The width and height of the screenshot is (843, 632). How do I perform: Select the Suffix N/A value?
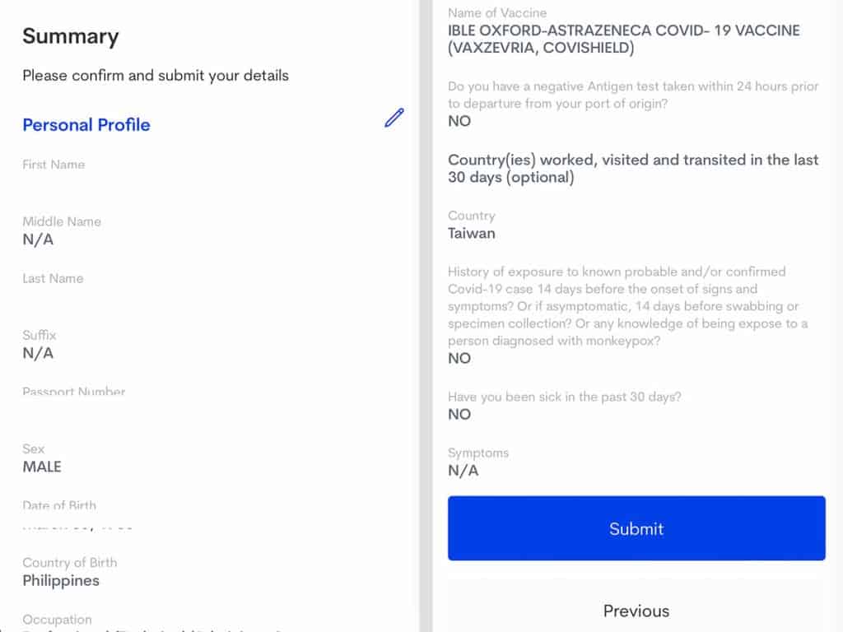(x=38, y=353)
